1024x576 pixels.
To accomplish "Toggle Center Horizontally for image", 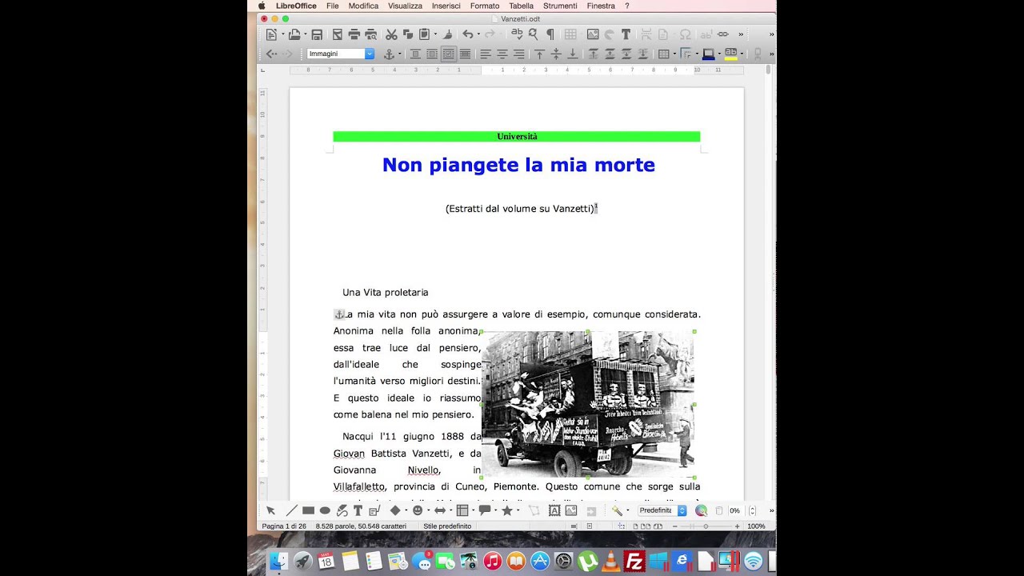I will click(502, 54).
